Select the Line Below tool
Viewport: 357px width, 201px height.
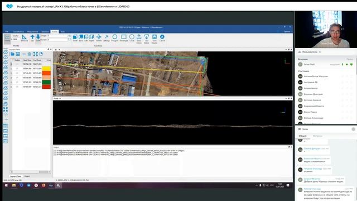pyautogui.click(x=147, y=39)
